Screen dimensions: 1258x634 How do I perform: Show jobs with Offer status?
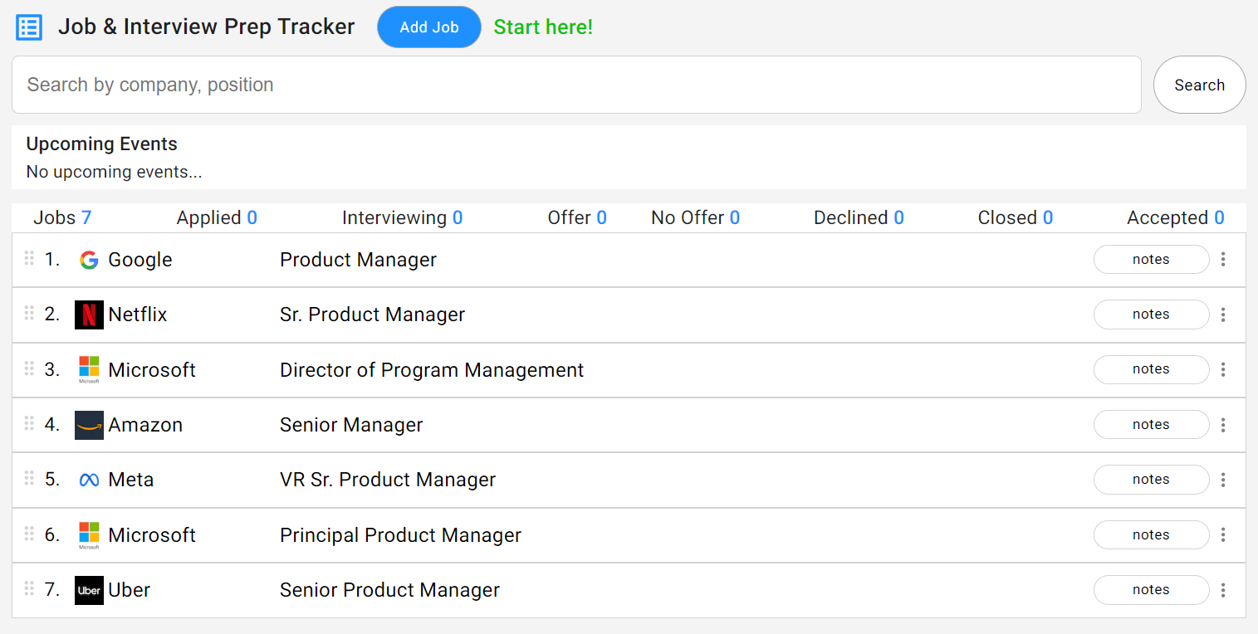577,217
